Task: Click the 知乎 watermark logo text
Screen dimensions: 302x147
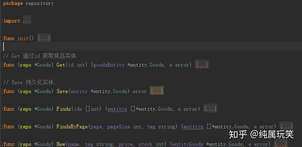Action: tap(238, 134)
